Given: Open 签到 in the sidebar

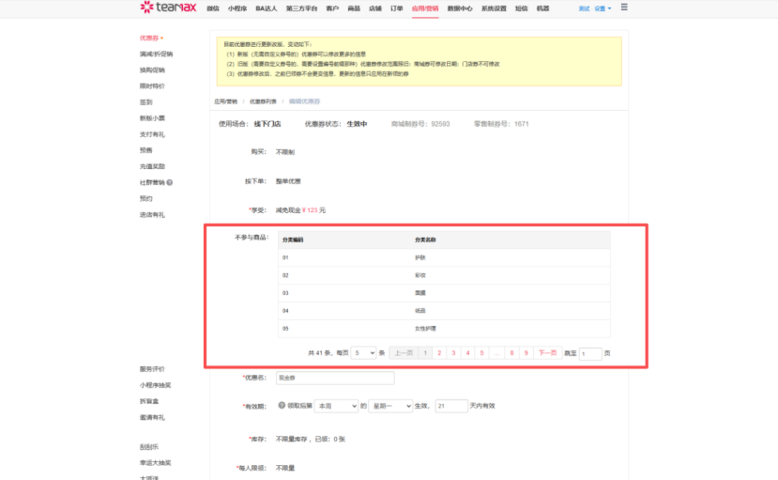Looking at the screenshot, I should [x=145, y=102].
